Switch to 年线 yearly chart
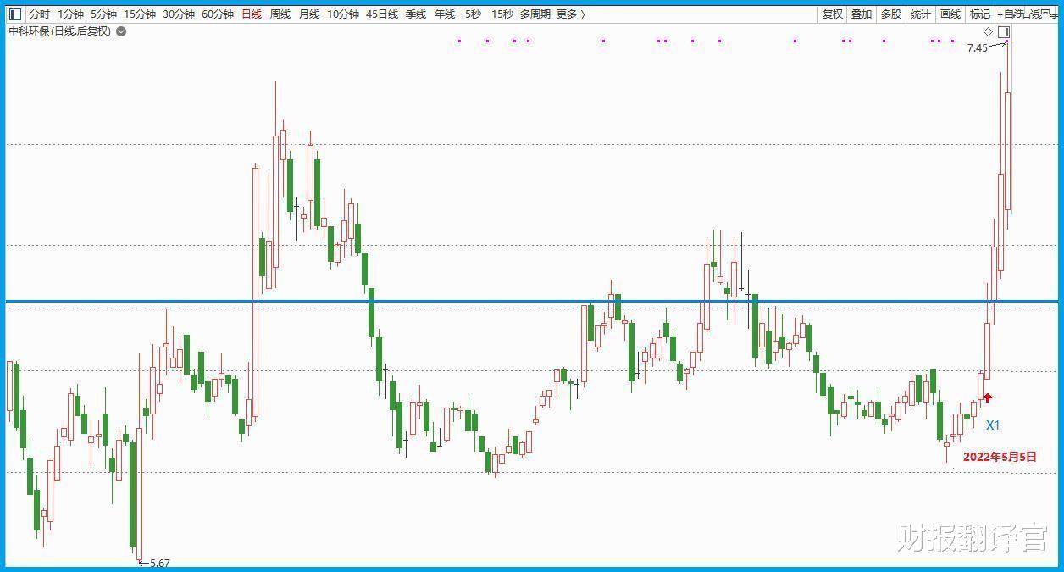This screenshot has width=1064, height=572. 445,14
